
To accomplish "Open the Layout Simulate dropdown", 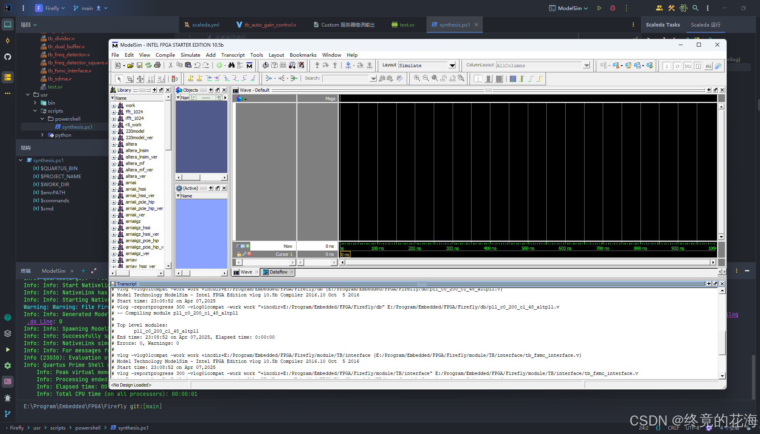I will 452,66.
